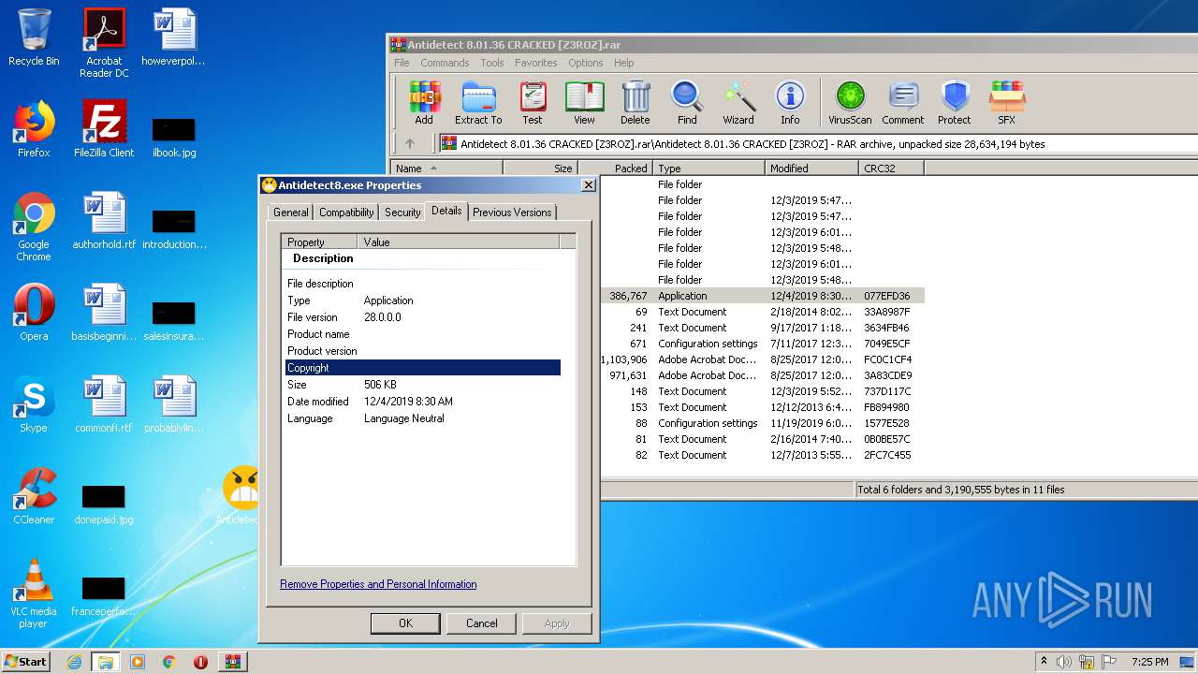Launch FileZilla Client shortcut

(104, 129)
